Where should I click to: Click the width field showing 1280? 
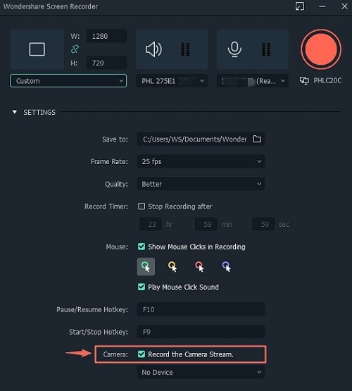[x=106, y=36]
